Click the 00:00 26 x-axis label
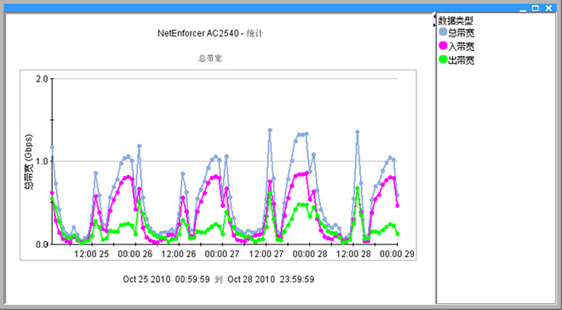 coord(135,254)
